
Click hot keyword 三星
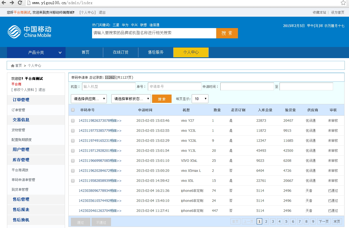tap(116, 25)
